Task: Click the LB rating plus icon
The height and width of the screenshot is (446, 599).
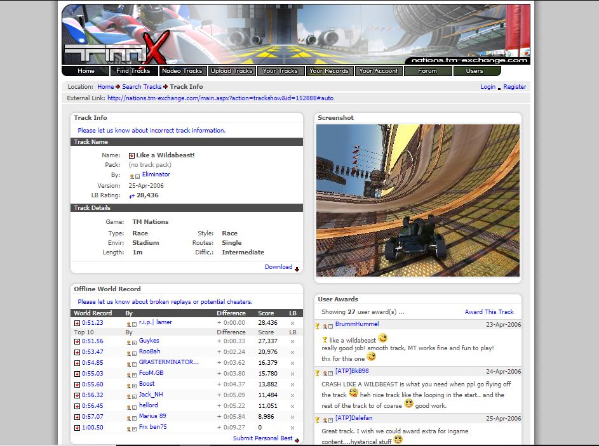Action: (x=131, y=195)
